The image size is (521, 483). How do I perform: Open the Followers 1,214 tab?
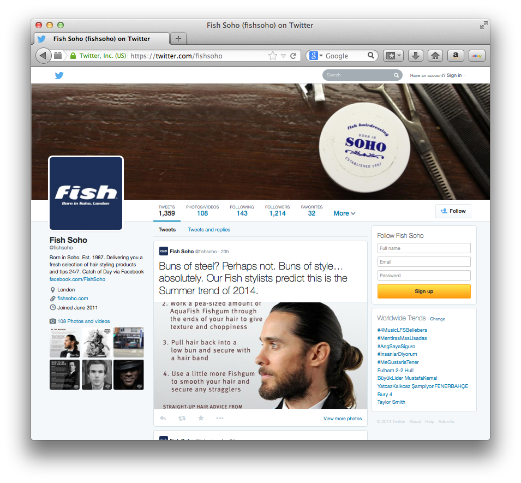click(278, 211)
